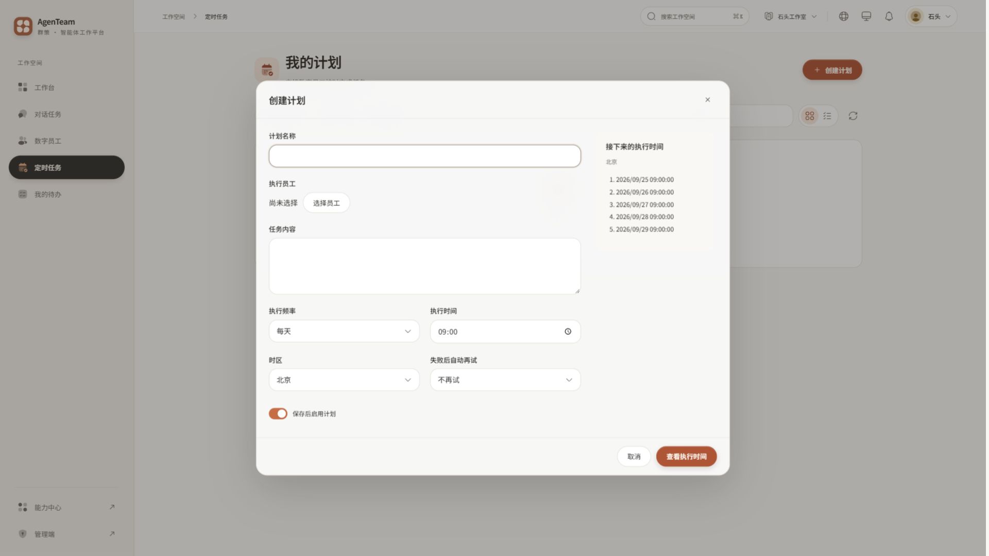Switch to grid card view icon
Viewport: 989px width, 556px height.
(x=810, y=116)
